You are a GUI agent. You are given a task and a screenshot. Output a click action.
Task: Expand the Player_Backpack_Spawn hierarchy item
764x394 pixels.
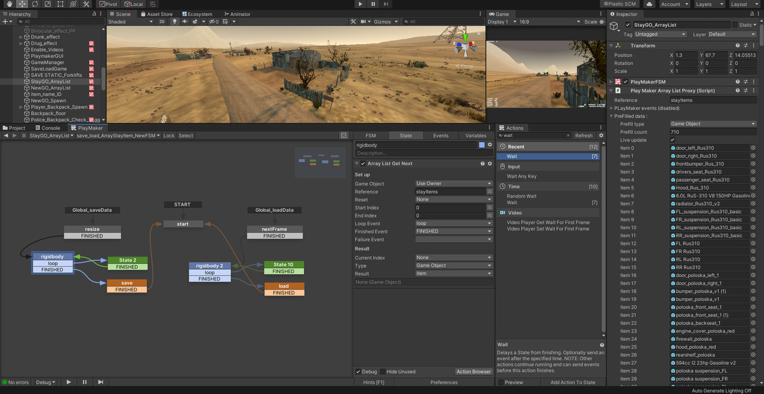pos(21,107)
